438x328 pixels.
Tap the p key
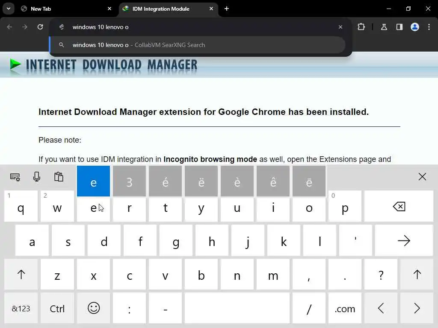coord(345,206)
